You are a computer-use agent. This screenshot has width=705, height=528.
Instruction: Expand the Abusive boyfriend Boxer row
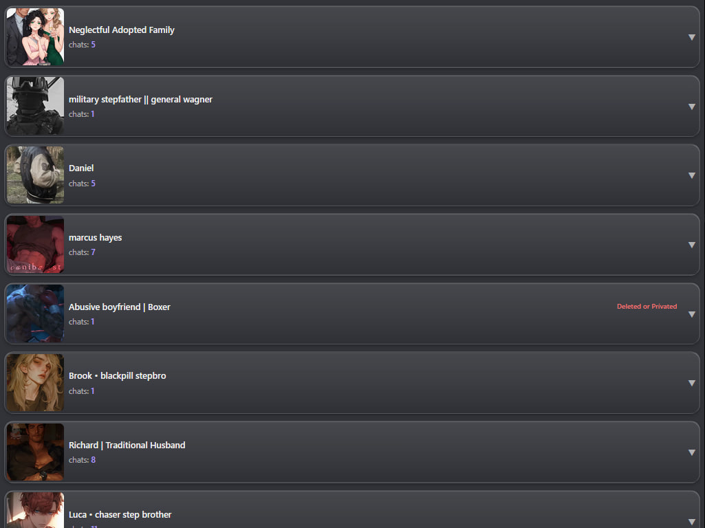(x=691, y=314)
